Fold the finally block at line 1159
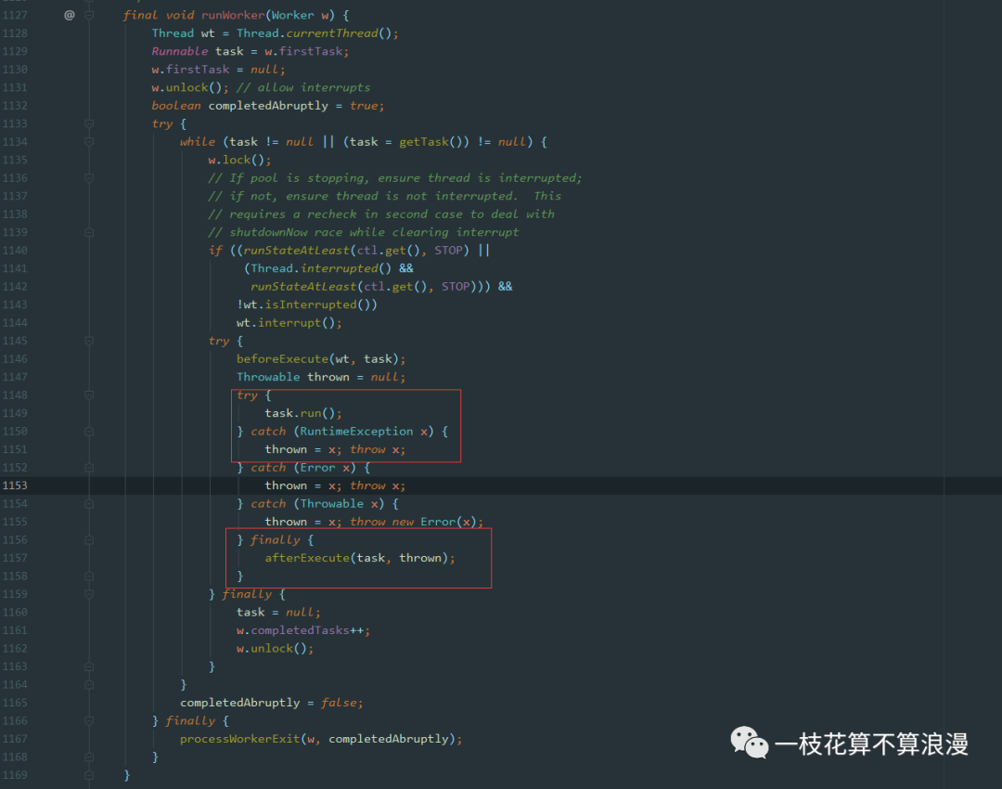The width and height of the screenshot is (1002, 789). pyautogui.click(x=89, y=594)
